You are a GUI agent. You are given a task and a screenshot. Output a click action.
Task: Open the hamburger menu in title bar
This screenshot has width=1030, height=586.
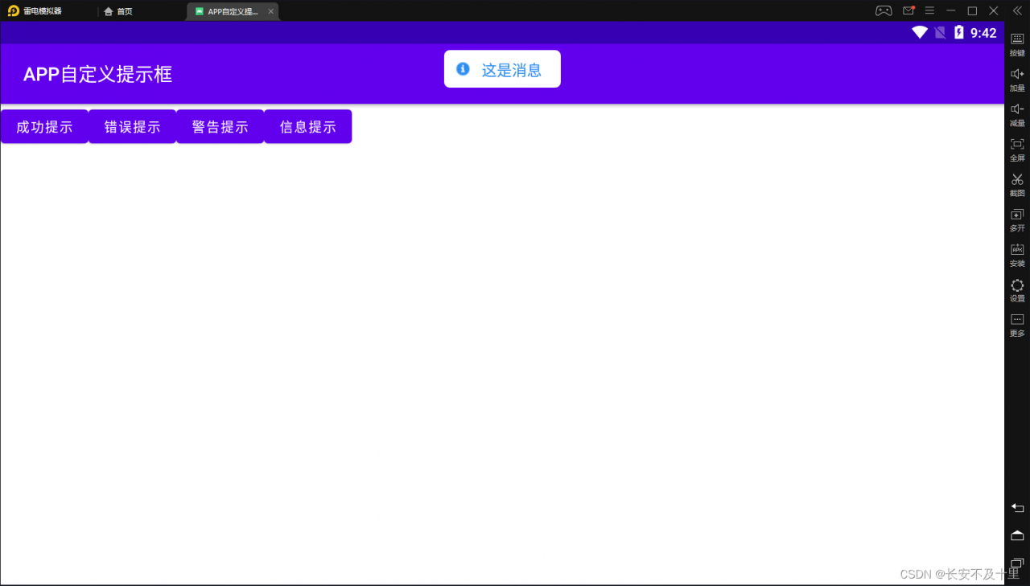pyautogui.click(x=929, y=10)
